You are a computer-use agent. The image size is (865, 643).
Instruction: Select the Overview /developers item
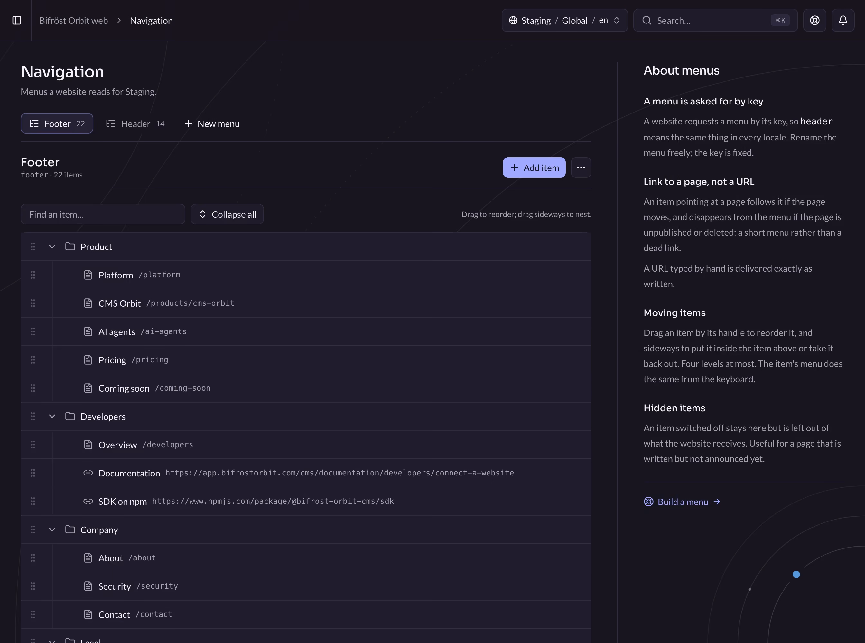pyautogui.click(x=306, y=445)
